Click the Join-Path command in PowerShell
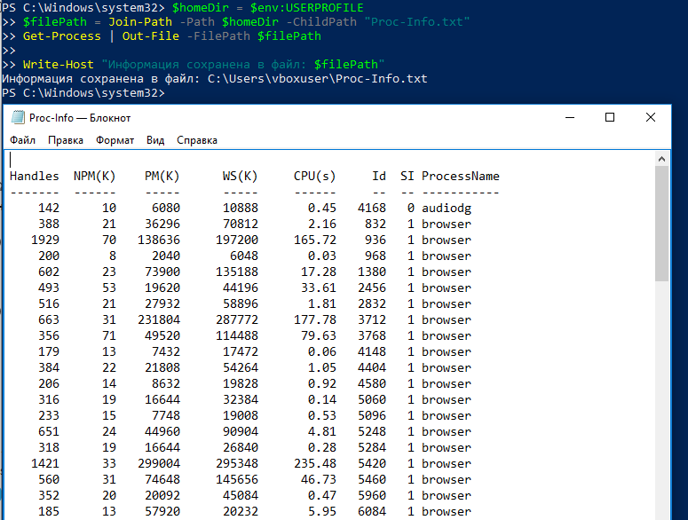This screenshot has height=520, width=688. tap(140, 22)
